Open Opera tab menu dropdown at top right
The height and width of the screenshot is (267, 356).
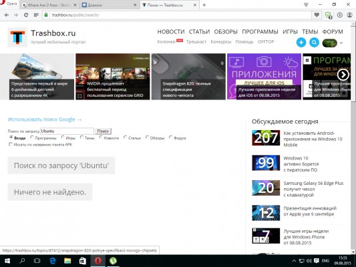[306, 5]
